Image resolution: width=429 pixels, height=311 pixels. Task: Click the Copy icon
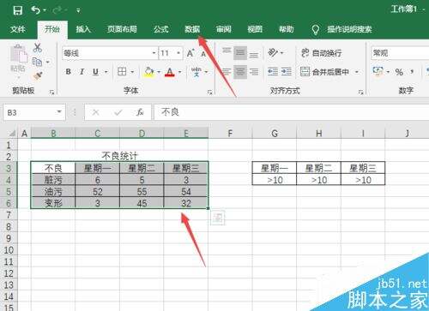coord(37,62)
